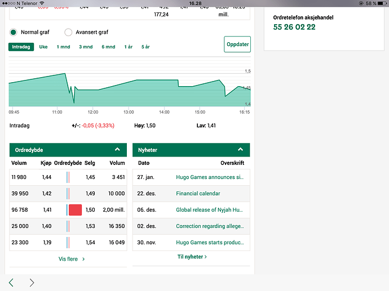Click buy price 1,44
This screenshot has width=389, height=291.
pos(47,177)
